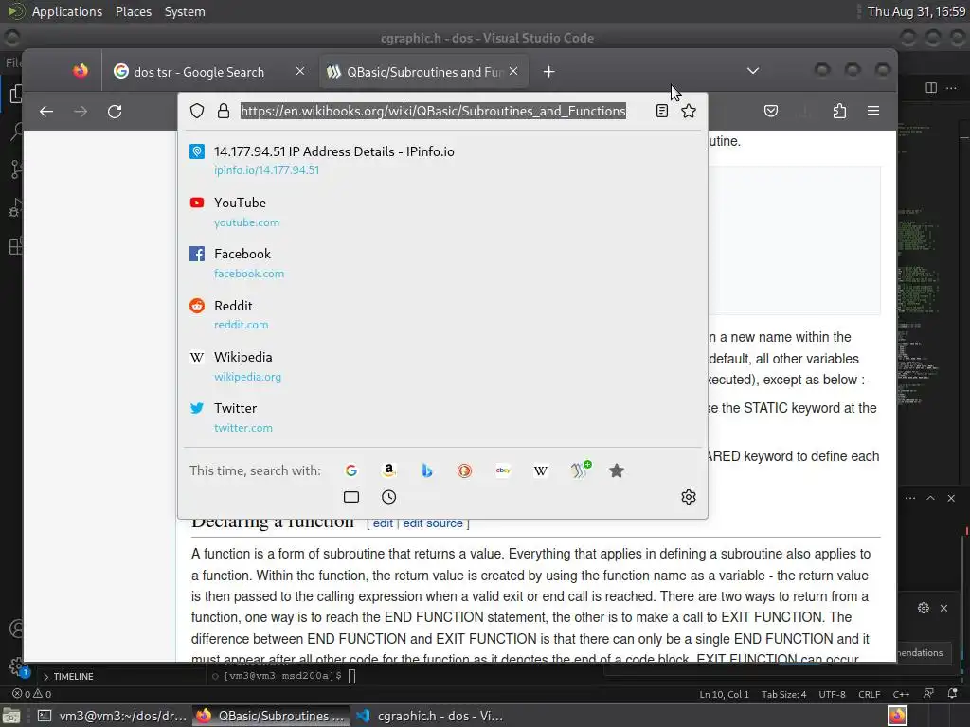970x727 pixels.
Task: Open the System menu
Action: [x=185, y=11]
